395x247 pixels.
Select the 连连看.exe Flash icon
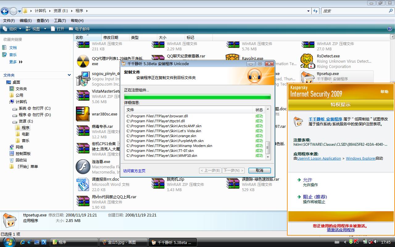pos(83,167)
